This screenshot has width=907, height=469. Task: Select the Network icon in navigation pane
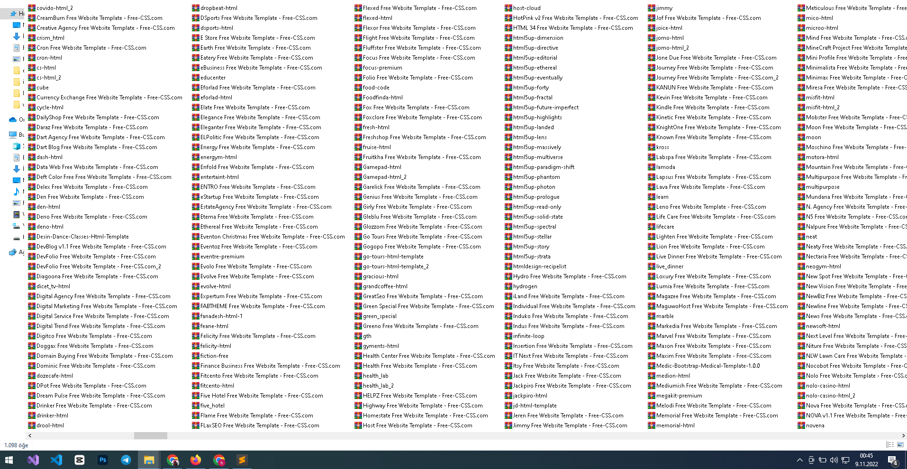(x=13, y=252)
